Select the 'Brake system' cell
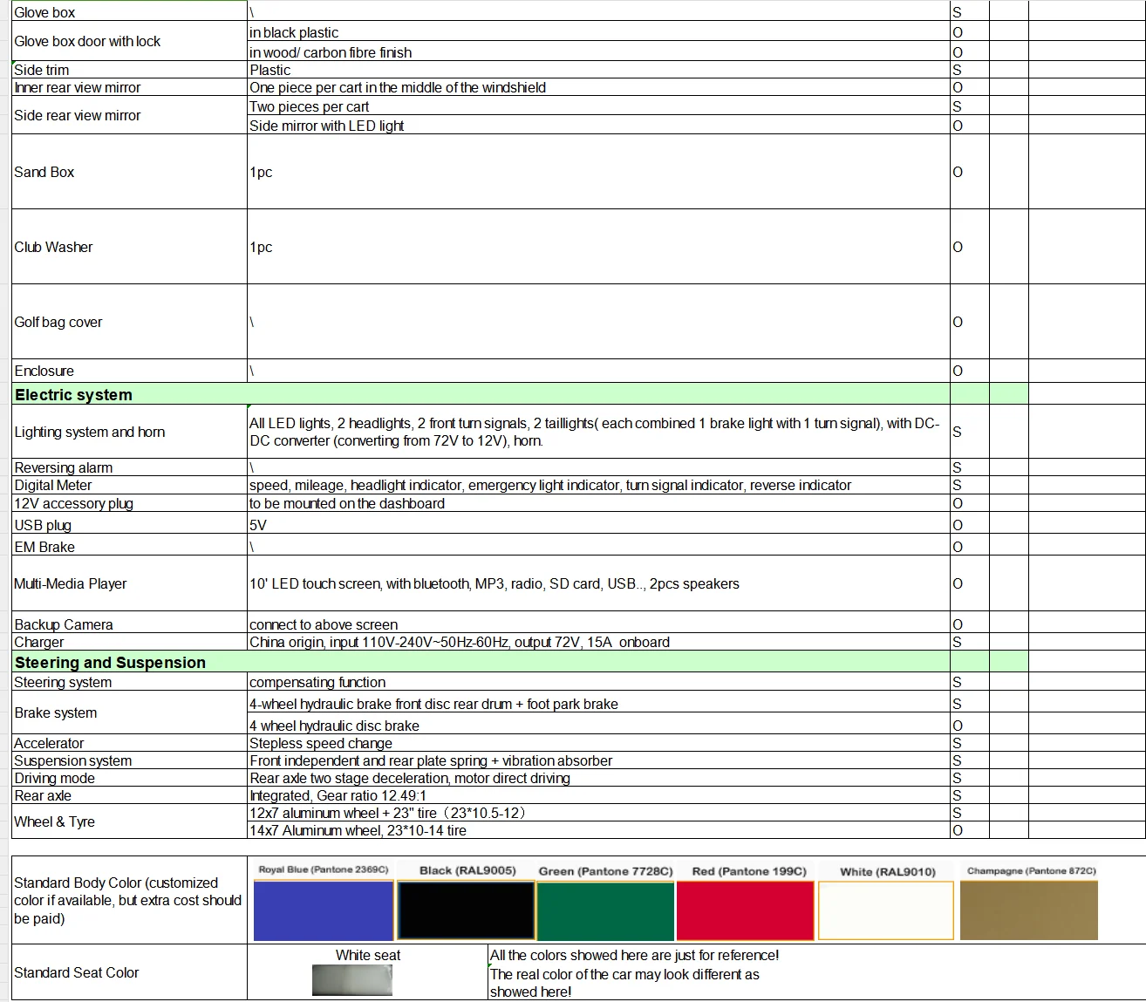This screenshot has width=1146, height=1002. coord(129,712)
